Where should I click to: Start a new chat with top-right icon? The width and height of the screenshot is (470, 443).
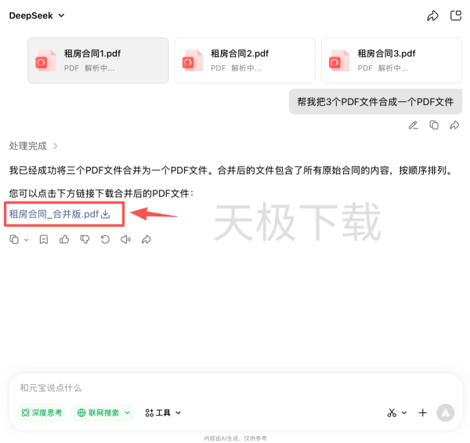coord(456,16)
